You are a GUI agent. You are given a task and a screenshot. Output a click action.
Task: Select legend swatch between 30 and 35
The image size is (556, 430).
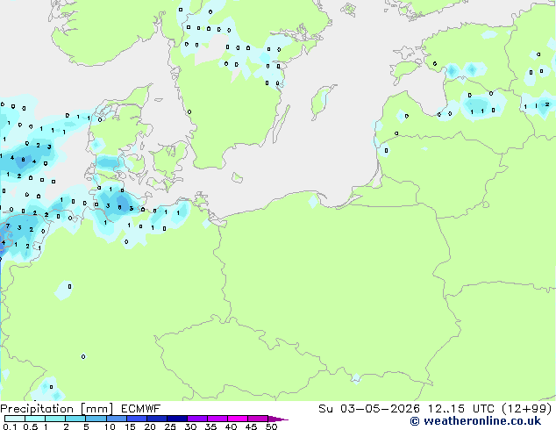pos(196,419)
